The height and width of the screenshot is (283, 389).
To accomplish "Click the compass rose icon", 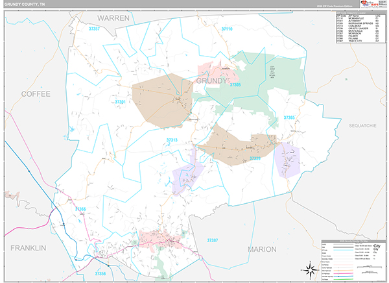I will click(306, 270).
